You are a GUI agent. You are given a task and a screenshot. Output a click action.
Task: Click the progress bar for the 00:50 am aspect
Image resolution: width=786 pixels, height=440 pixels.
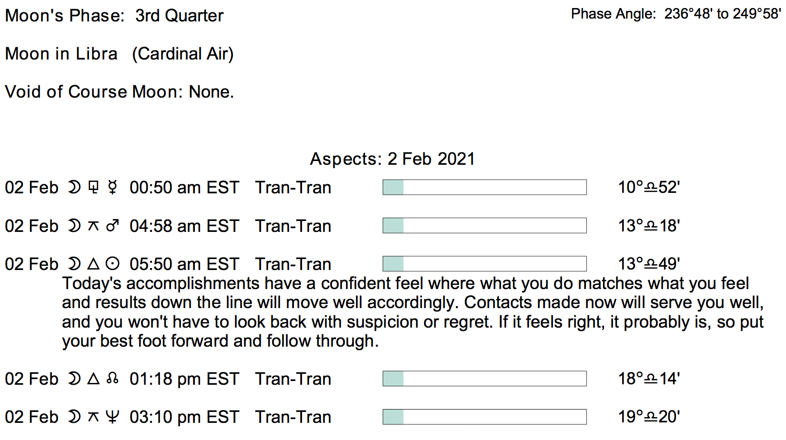(484, 187)
